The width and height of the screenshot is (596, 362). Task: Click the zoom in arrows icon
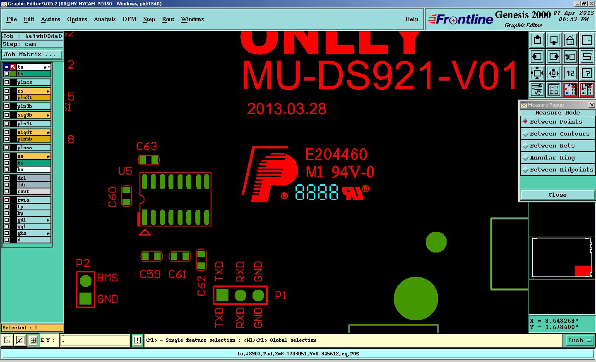[537, 73]
